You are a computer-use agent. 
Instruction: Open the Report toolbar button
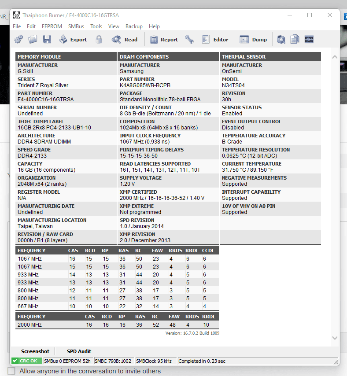(x=164, y=39)
